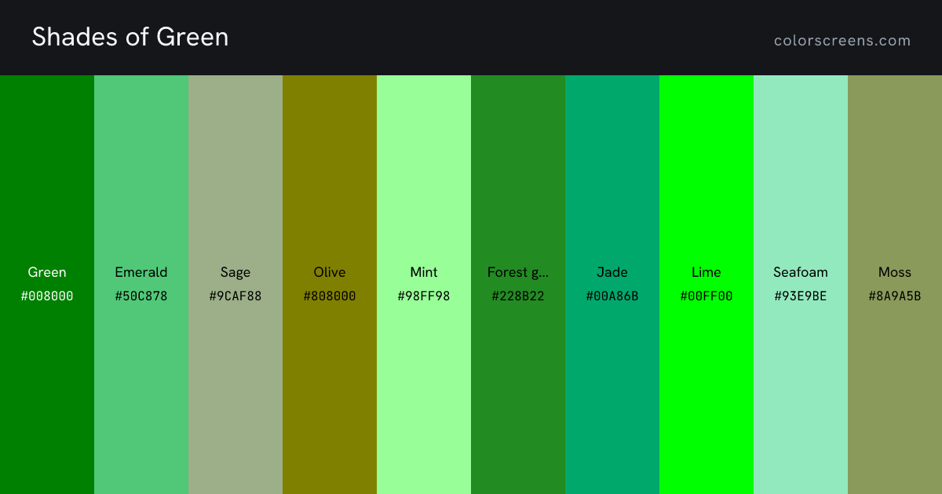Screen dimensions: 942x494
Task: Click the "Green" name label
Action: 47,272
